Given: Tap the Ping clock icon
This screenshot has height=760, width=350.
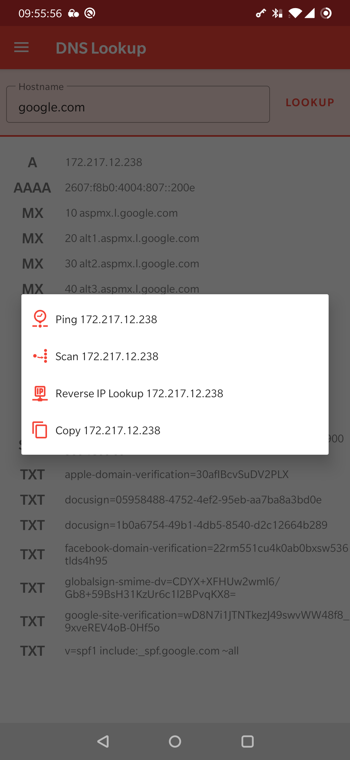Looking at the screenshot, I should pos(40,319).
